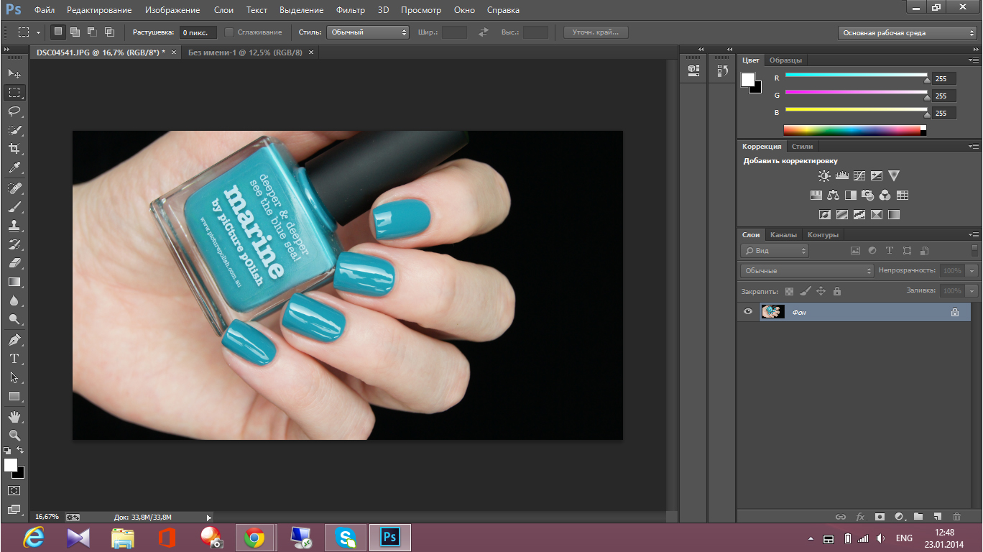
Task: Open the Слои panel options menu
Action: click(974, 235)
